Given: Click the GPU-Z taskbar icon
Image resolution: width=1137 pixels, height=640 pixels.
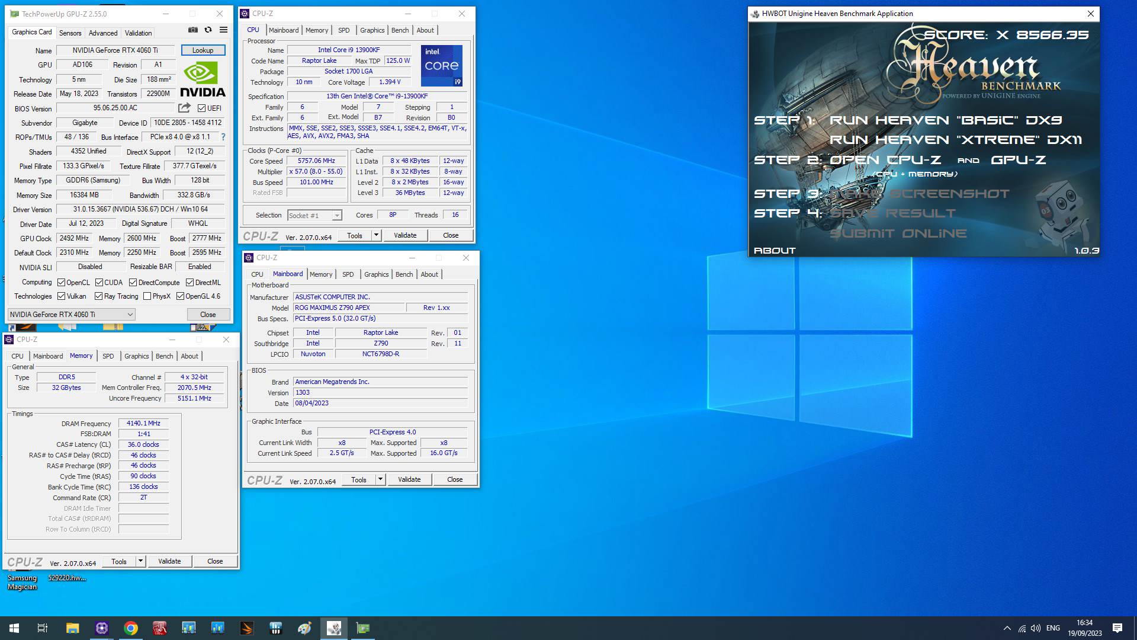Looking at the screenshot, I should click(x=362, y=628).
